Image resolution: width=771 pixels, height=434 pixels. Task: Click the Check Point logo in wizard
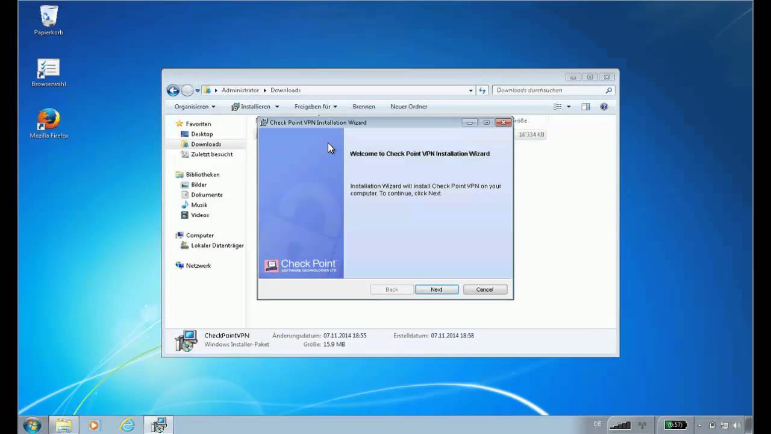click(301, 266)
